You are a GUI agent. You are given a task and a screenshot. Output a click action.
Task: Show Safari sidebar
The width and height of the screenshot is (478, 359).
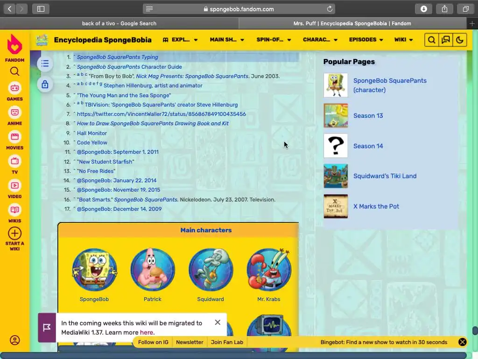[41, 9]
